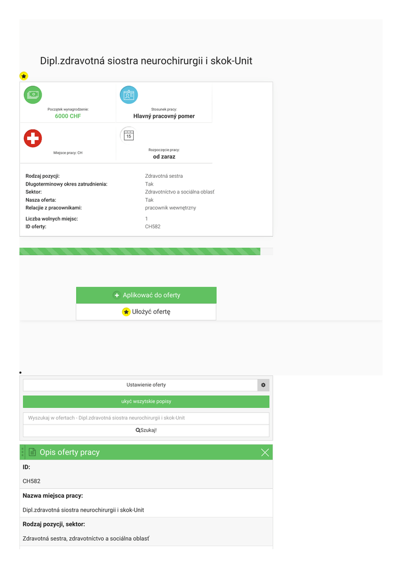Viewport: 402px width, 569px height.
Task: Click the 6000 CHF salary value
Action: coord(68,116)
